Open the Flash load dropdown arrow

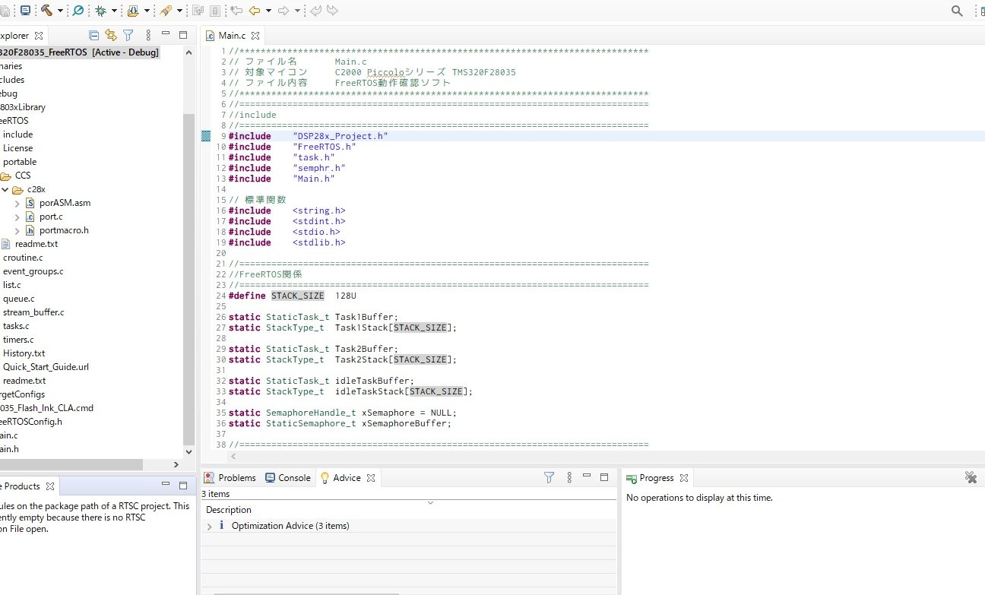point(147,11)
